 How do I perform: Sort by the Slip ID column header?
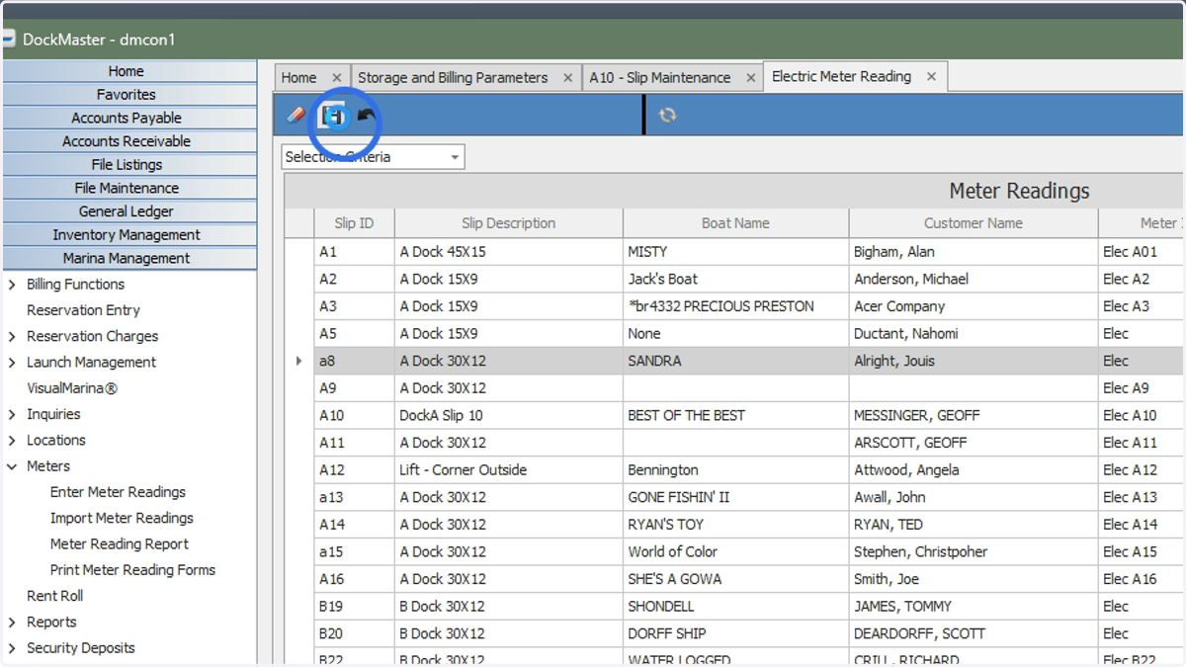pyautogui.click(x=354, y=223)
